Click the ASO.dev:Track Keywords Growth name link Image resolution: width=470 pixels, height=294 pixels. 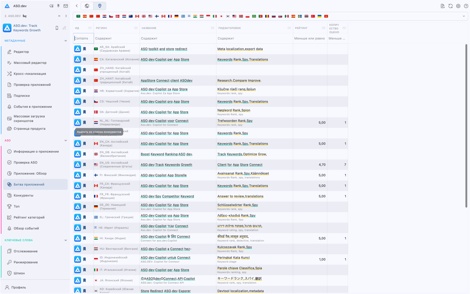coord(166,165)
